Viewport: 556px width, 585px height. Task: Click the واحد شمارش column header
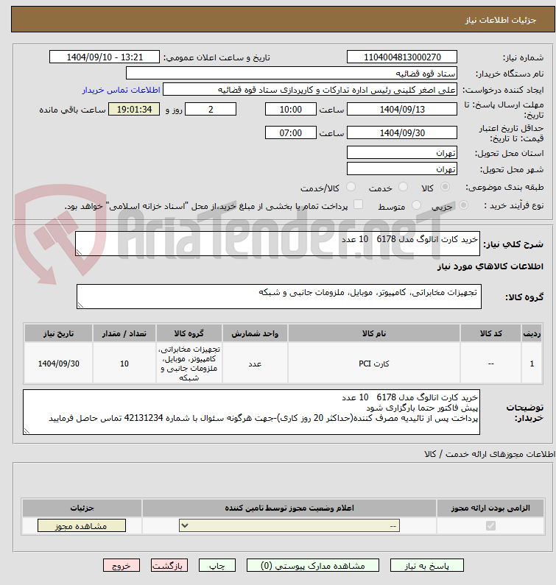(255, 333)
